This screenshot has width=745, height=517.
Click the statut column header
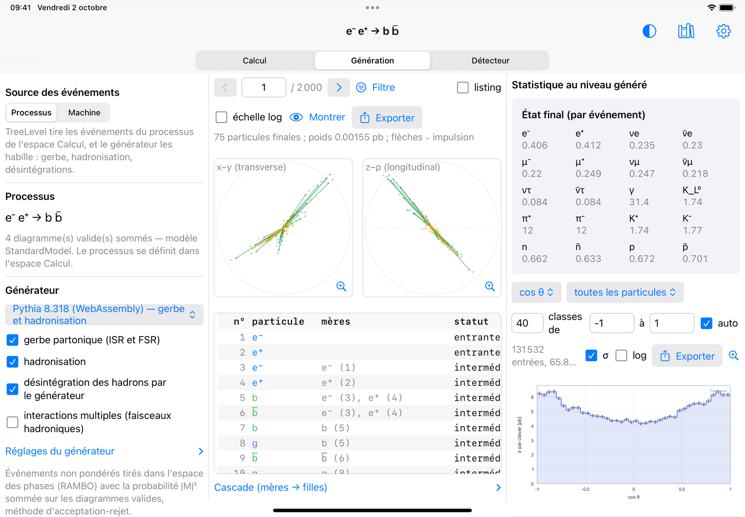pos(471,321)
